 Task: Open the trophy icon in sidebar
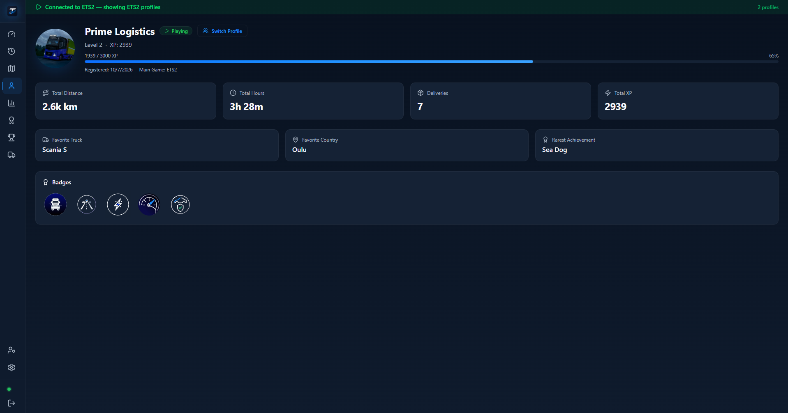point(12,138)
